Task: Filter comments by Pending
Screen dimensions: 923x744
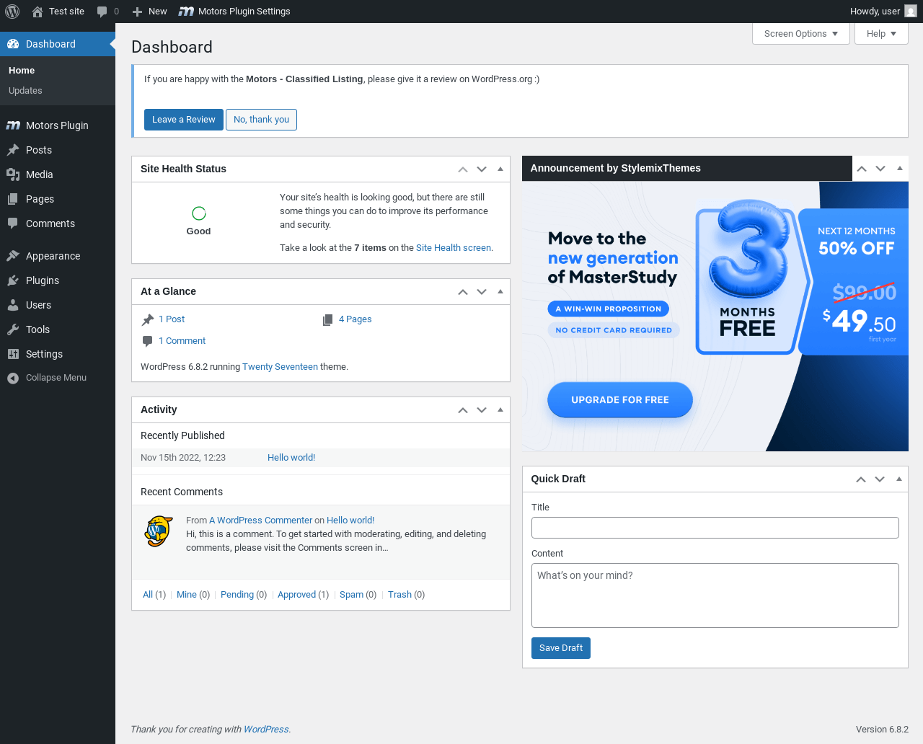Action: [x=237, y=595]
